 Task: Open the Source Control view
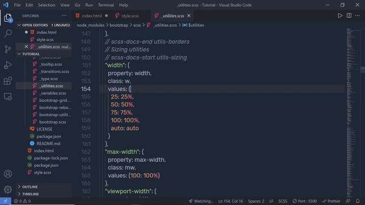click(x=7, y=50)
